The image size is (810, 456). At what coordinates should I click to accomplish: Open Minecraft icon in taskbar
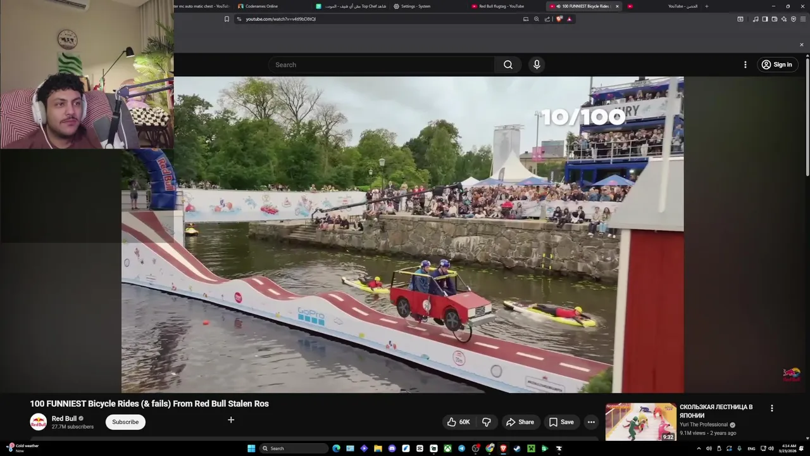pos(531,448)
